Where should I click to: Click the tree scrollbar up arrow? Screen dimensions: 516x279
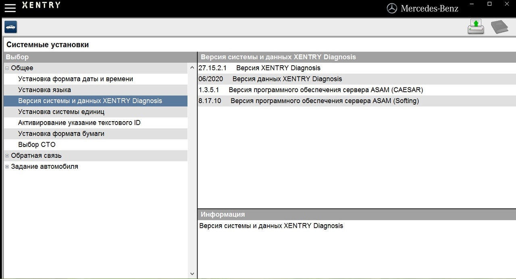(192, 68)
